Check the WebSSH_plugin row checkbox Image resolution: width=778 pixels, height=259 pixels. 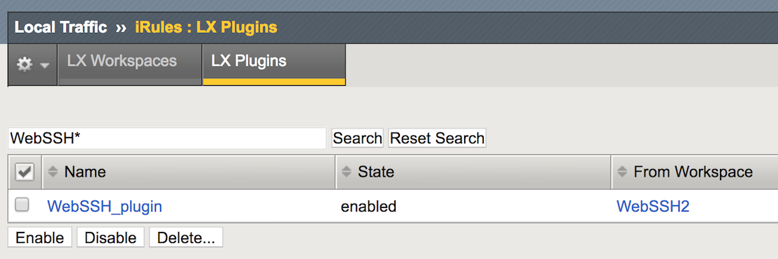click(x=22, y=205)
